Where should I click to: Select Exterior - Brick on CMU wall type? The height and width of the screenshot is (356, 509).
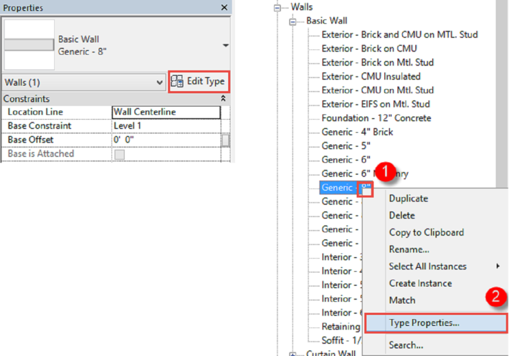coord(369,49)
